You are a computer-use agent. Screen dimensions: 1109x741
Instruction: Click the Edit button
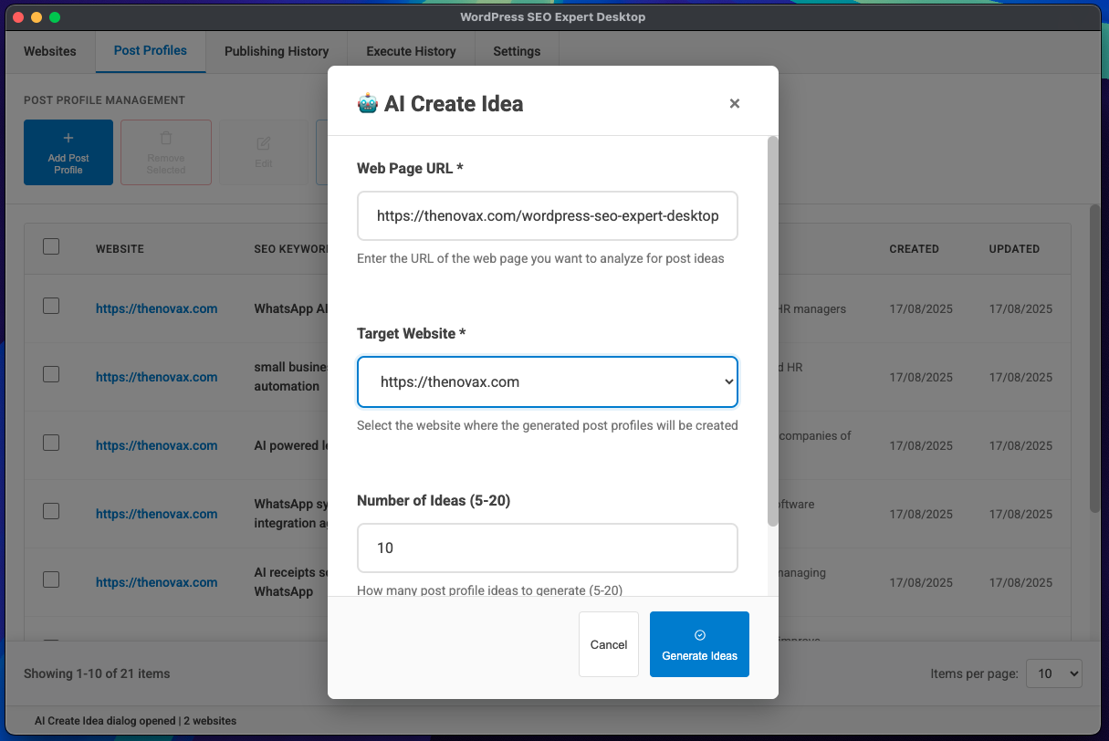coord(264,152)
